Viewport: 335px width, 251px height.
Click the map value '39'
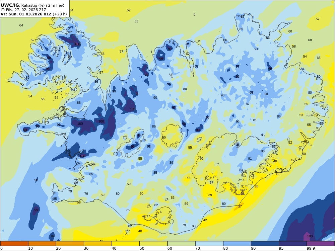click(210, 195)
